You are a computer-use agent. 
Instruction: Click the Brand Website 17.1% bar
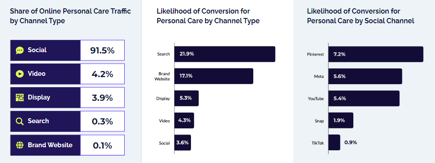pyautogui.click(x=214, y=76)
